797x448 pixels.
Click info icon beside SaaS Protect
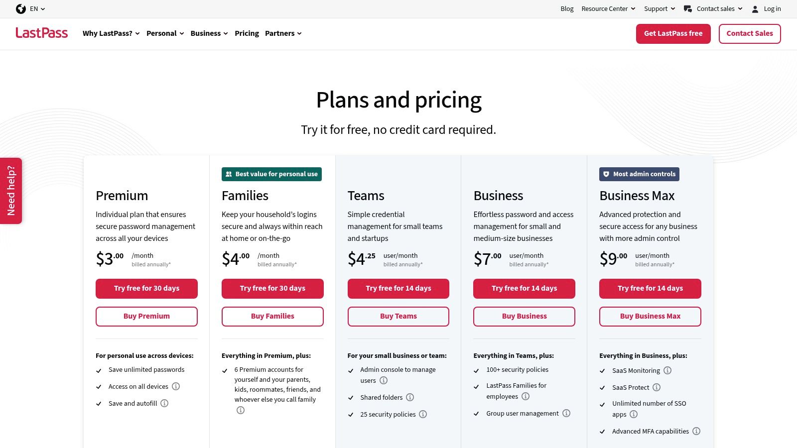point(657,387)
